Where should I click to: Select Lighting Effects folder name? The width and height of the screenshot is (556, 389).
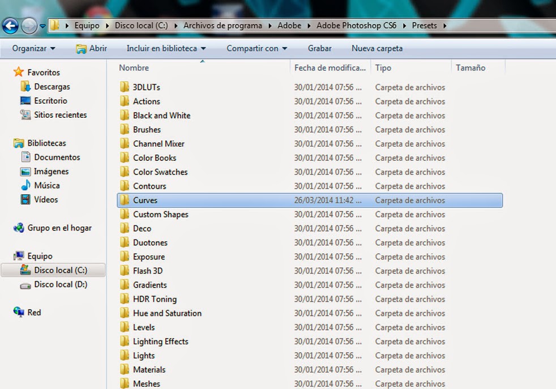point(161,341)
